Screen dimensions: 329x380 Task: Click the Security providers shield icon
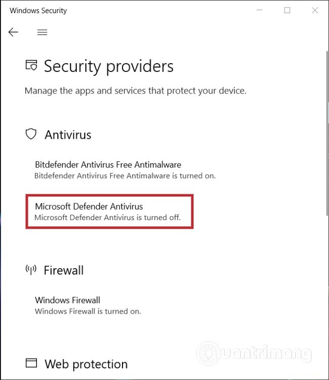[31, 66]
